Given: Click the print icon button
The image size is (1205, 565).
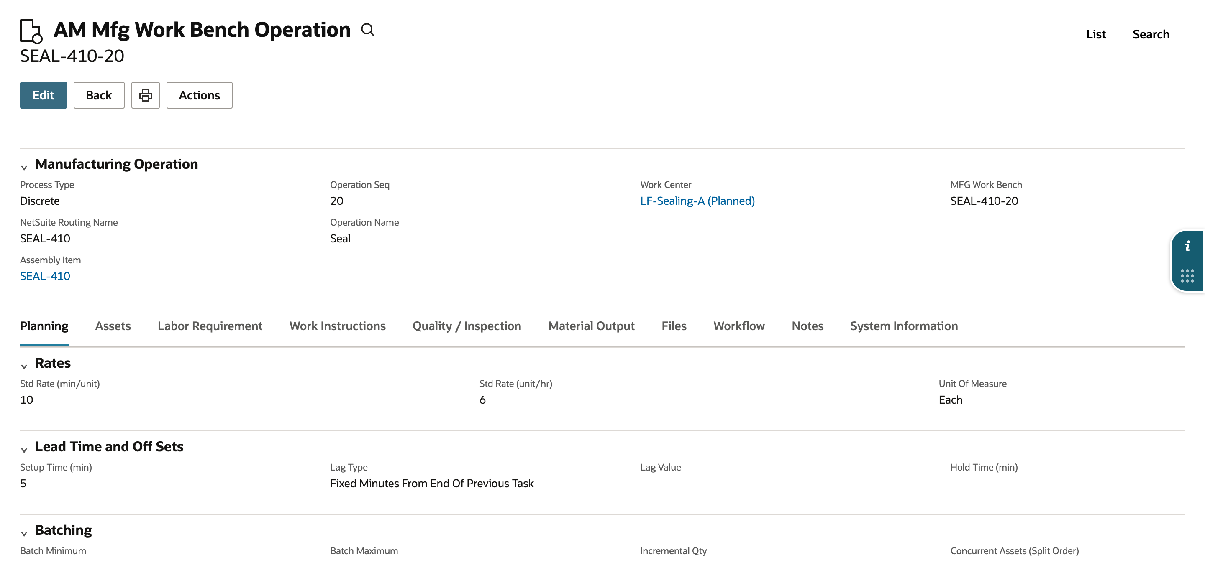Looking at the screenshot, I should (146, 95).
